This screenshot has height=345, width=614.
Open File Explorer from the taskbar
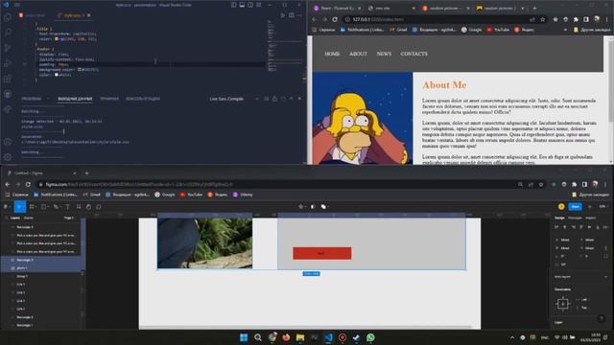(300, 337)
